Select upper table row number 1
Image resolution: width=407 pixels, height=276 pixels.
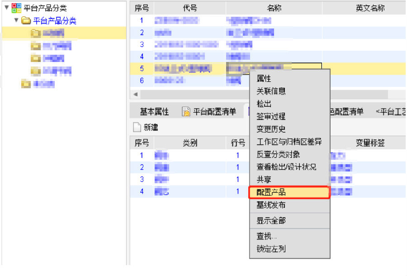coord(142,20)
